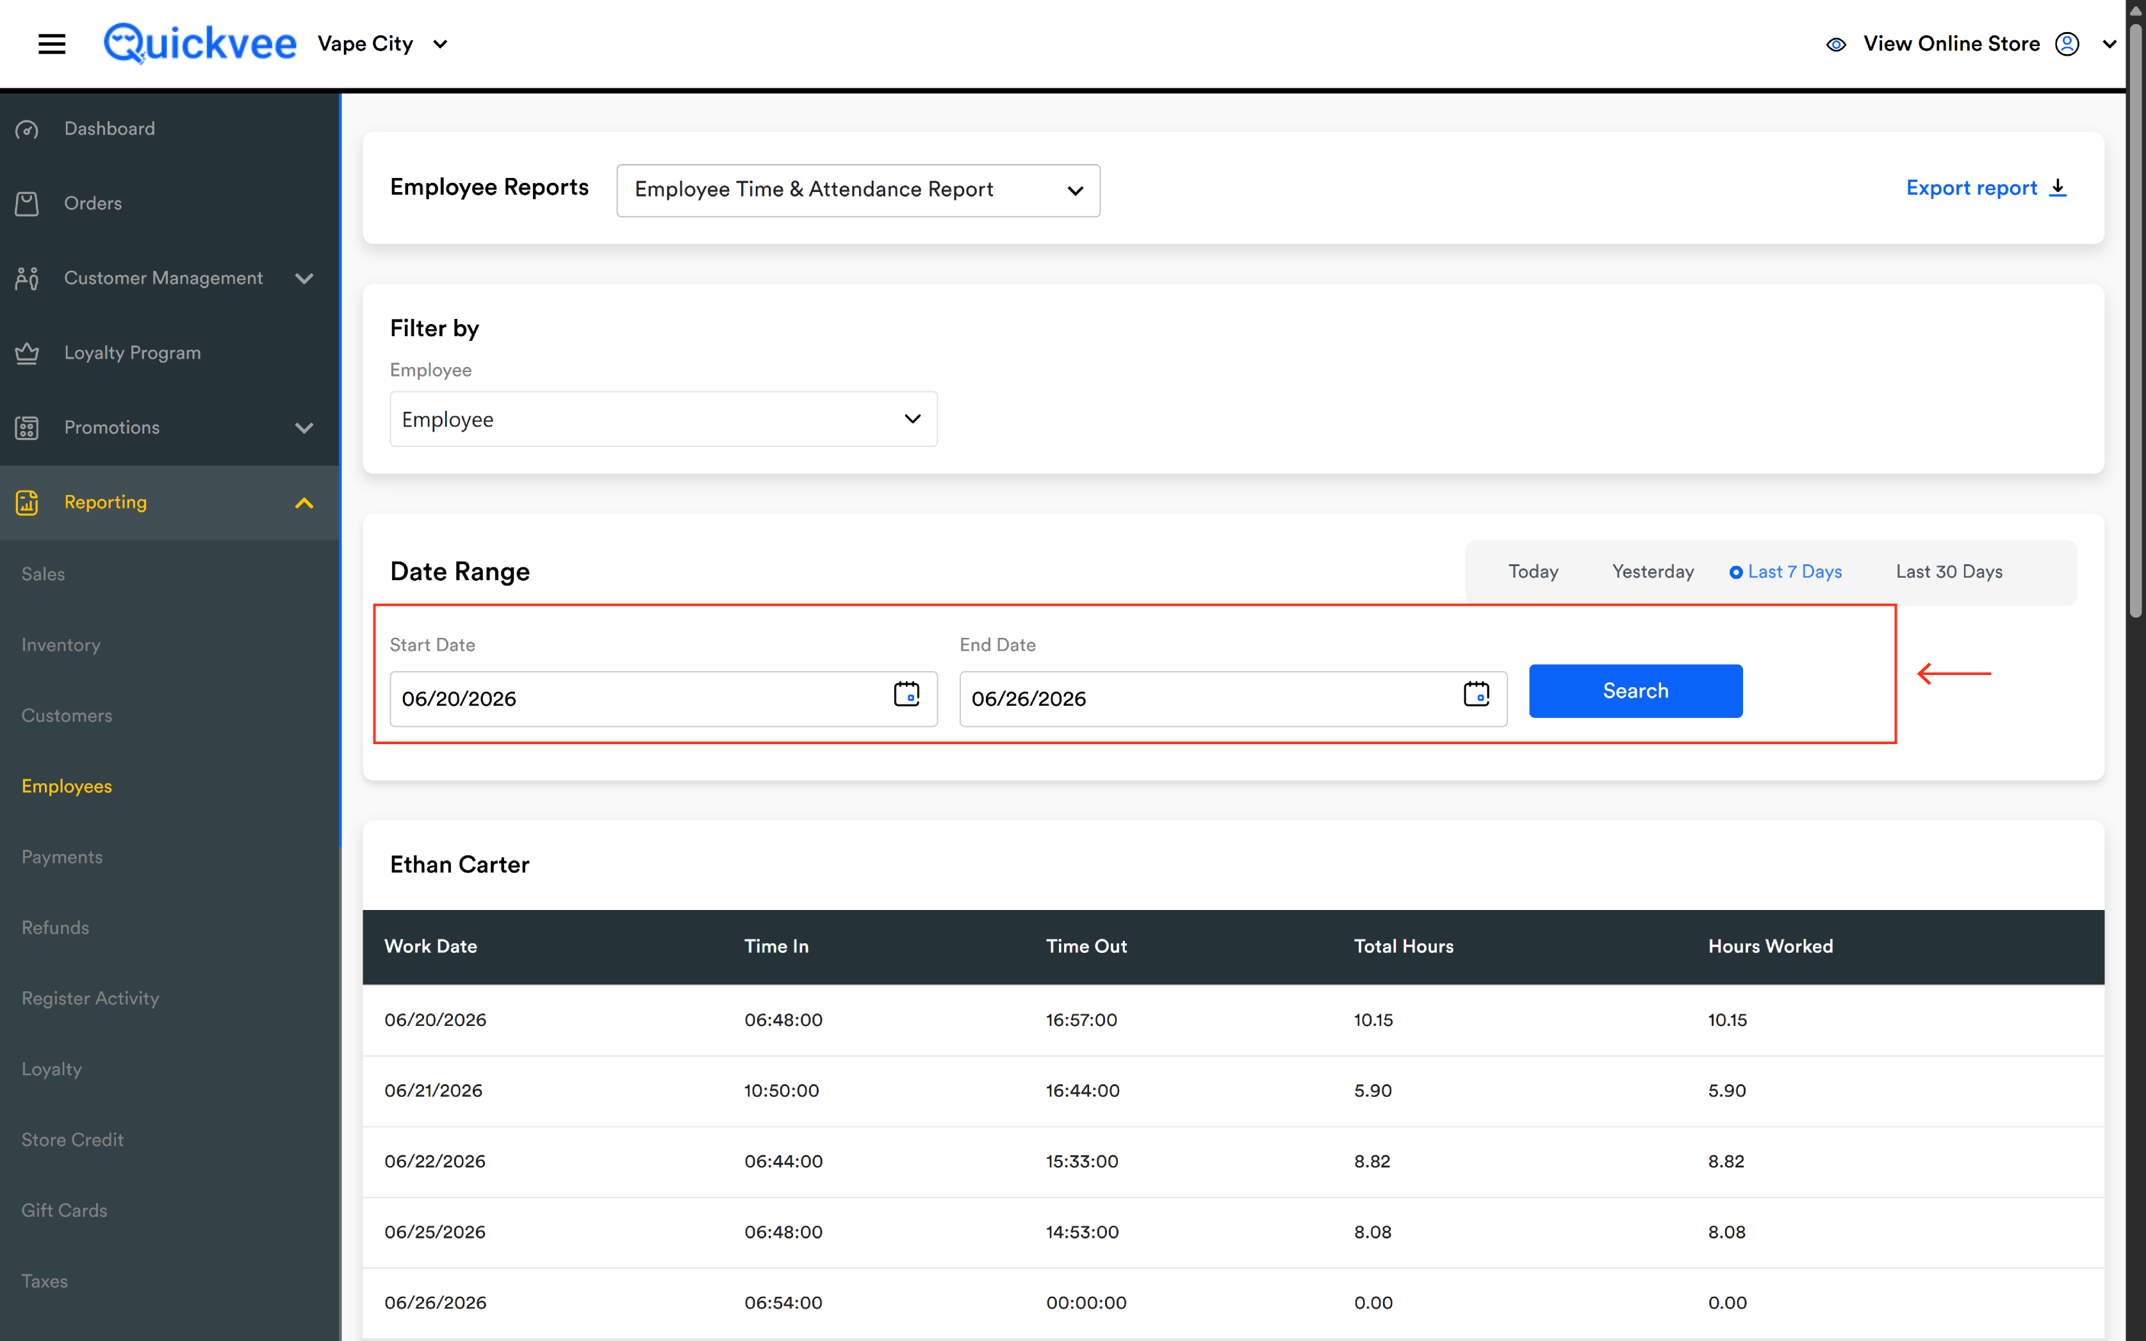Click the user profile avatar icon

[2066, 44]
